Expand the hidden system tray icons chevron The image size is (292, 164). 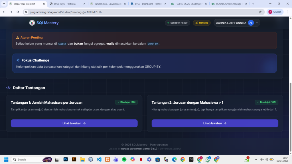click(256, 159)
